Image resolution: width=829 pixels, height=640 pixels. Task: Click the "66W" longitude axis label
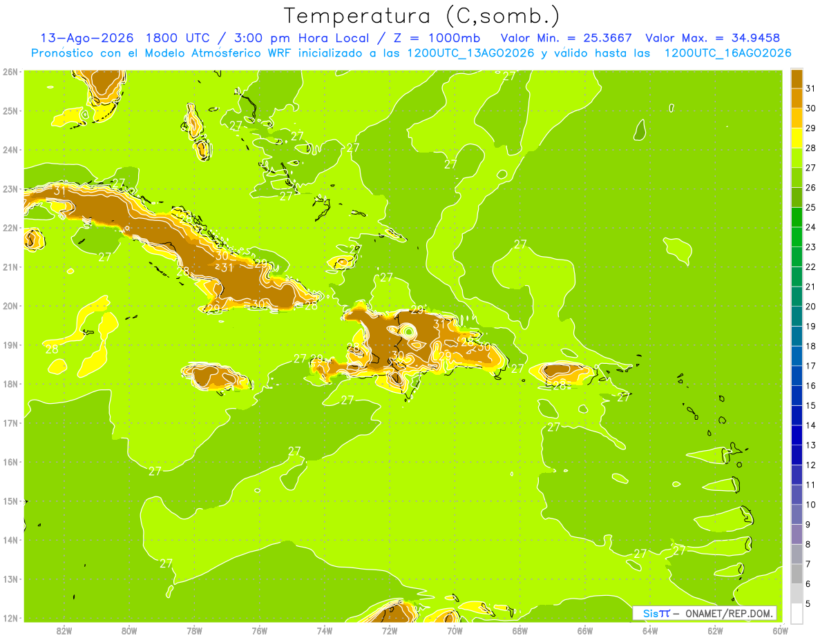pos(585,630)
